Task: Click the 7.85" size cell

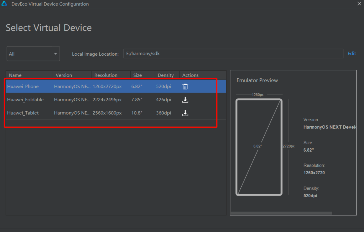Action: click(137, 100)
